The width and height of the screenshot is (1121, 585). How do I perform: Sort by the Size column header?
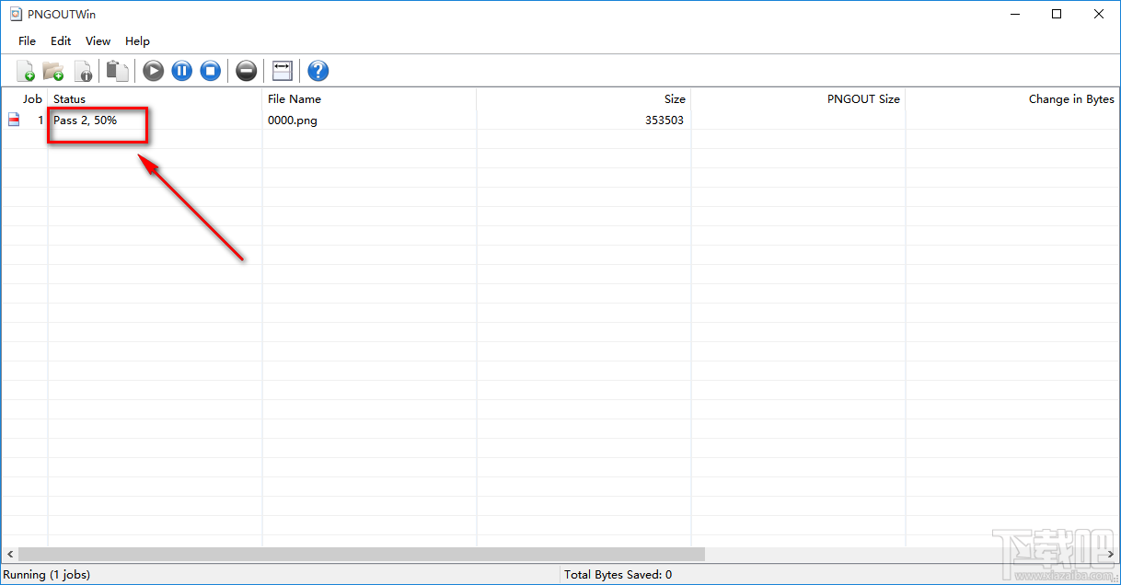584,99
